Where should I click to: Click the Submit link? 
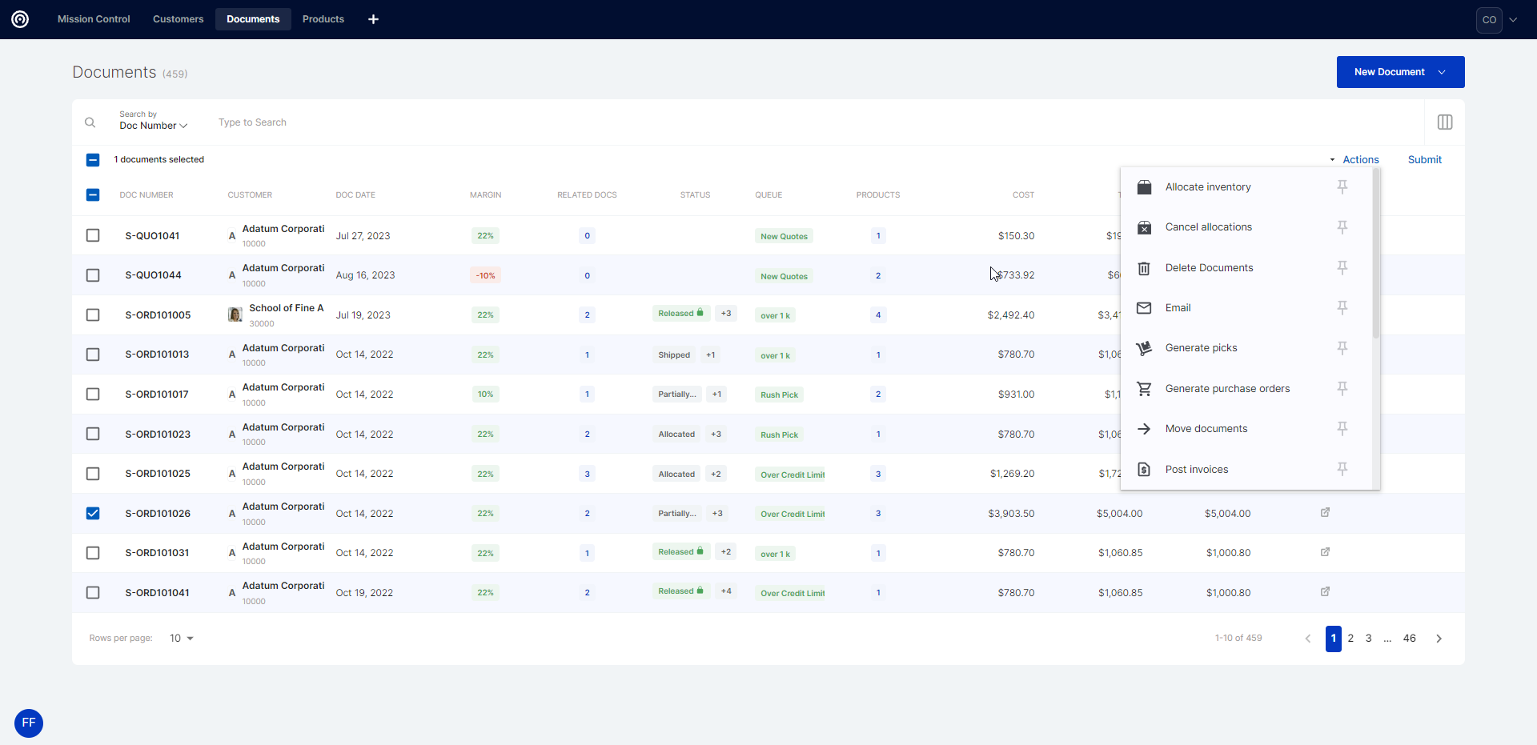click(1424, 160)
